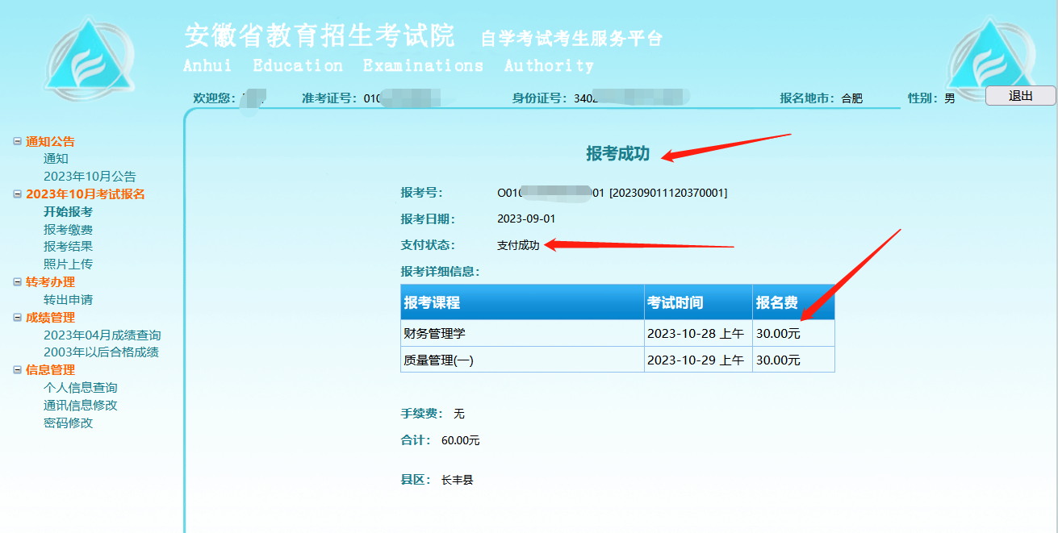
Task: Click the 2023-10-28 上午 exam time
Action: (698, 333)
